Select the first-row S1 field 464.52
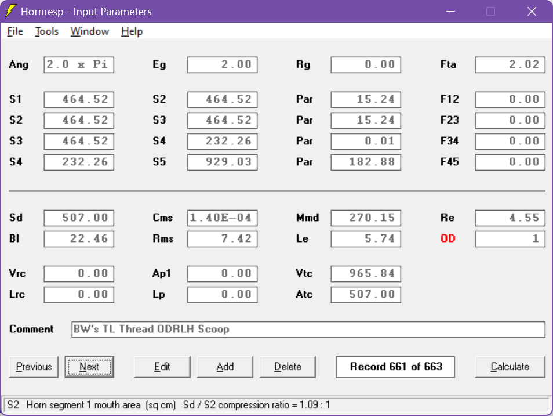 [79, 100]
